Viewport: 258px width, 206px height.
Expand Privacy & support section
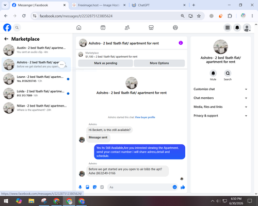220,116
